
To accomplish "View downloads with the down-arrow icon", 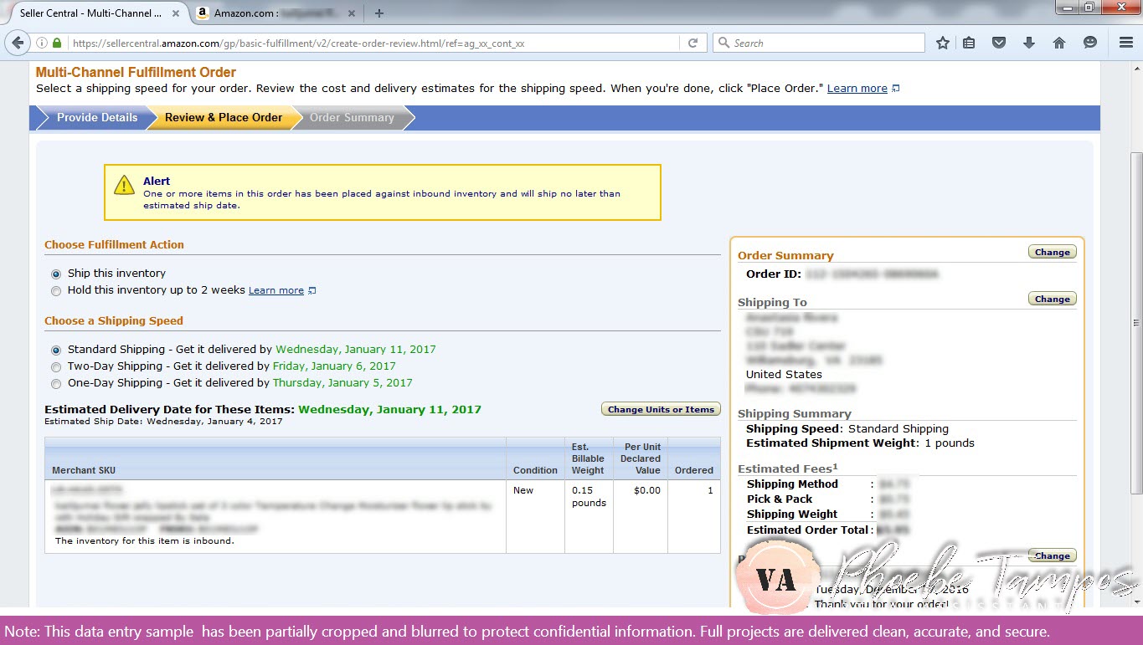I will pos(1028,42).
